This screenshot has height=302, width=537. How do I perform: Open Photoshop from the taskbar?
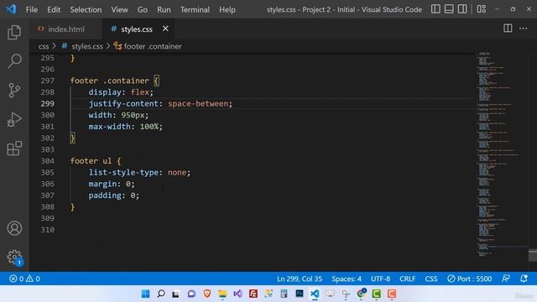click(x=300, y=294)
